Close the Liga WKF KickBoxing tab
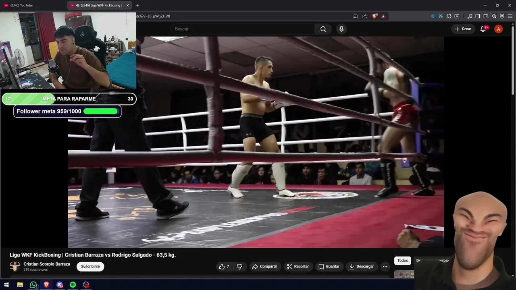 pos(128,5)
